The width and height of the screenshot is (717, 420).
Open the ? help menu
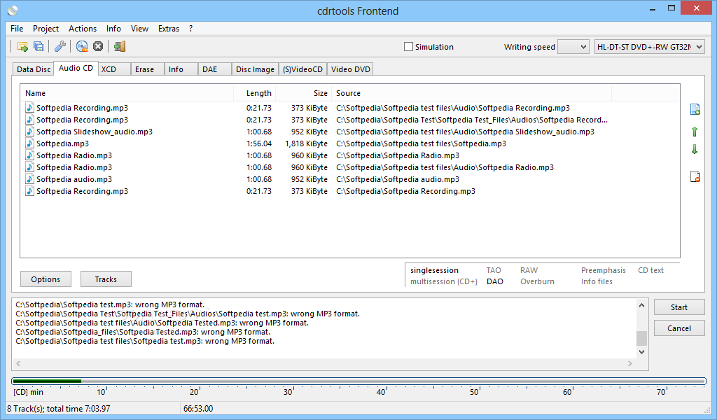[x=190, y=28]
